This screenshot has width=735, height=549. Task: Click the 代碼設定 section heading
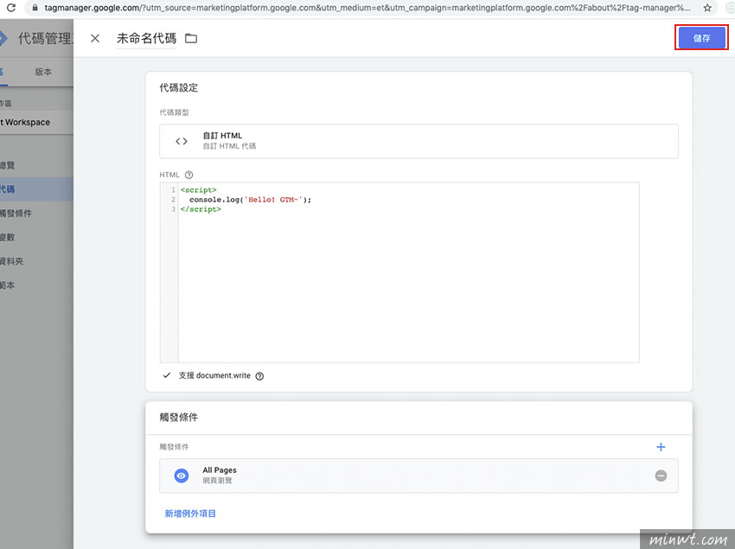179,87
